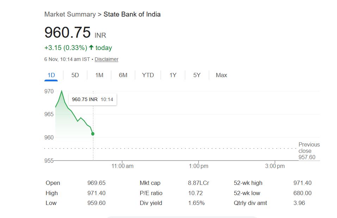Click the peak of the price line
The image size is (337, 218).
click(62, 91)
